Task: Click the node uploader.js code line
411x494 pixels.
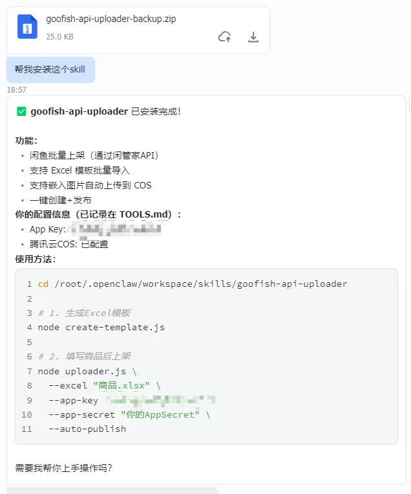Action: click(87, 371)
